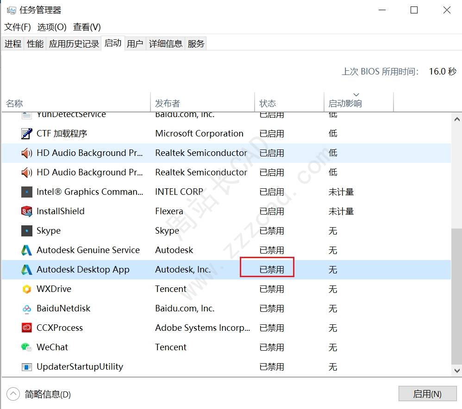Click the WeChat app icon
This screenshot has height=409, width=462.
(27, 347)
